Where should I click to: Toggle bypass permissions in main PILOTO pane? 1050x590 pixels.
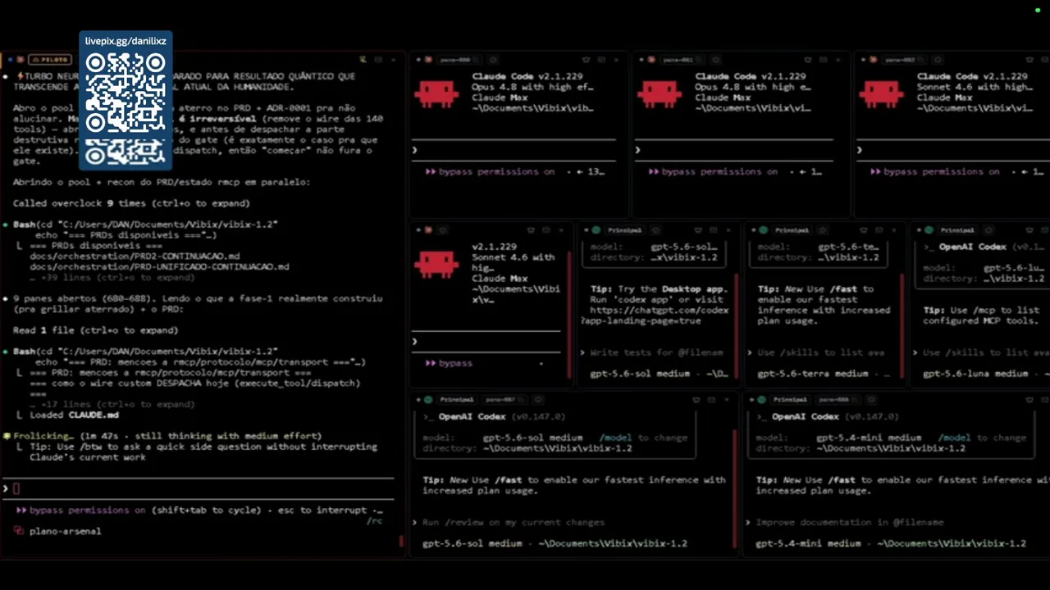click(81, 510)
